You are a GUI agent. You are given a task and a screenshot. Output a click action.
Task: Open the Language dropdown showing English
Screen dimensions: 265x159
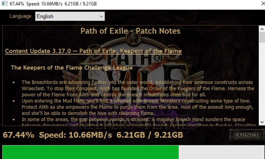pyautogui.click(x=70, y=16)
